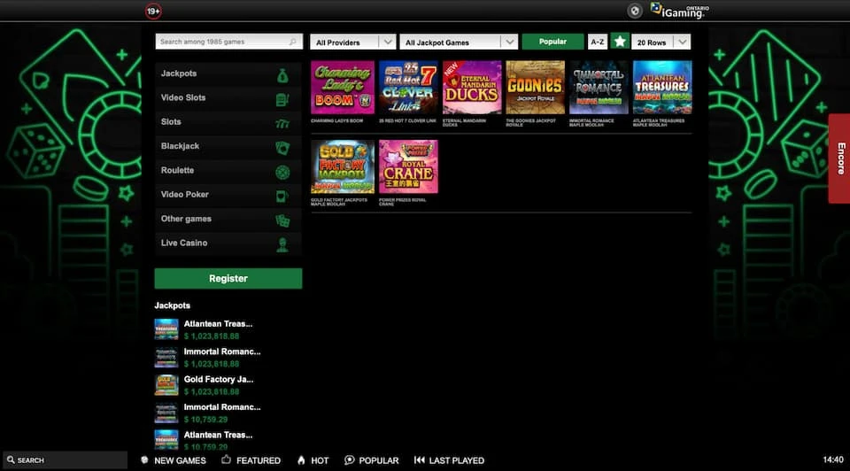Open Gold Factory jackpot list thumbnail
Image resolution: width=850 pixels, height=471 pixels.
[x=166, y=385]
